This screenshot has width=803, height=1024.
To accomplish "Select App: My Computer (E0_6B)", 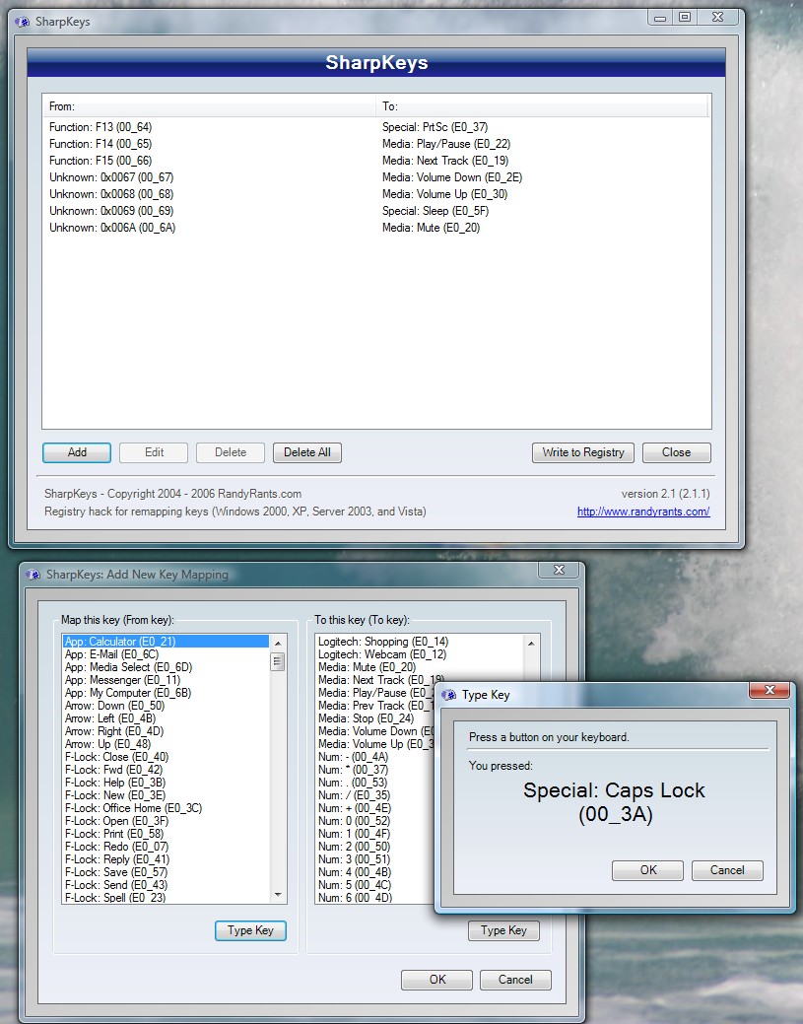I will pyautogui.click(x=166, y=693).
